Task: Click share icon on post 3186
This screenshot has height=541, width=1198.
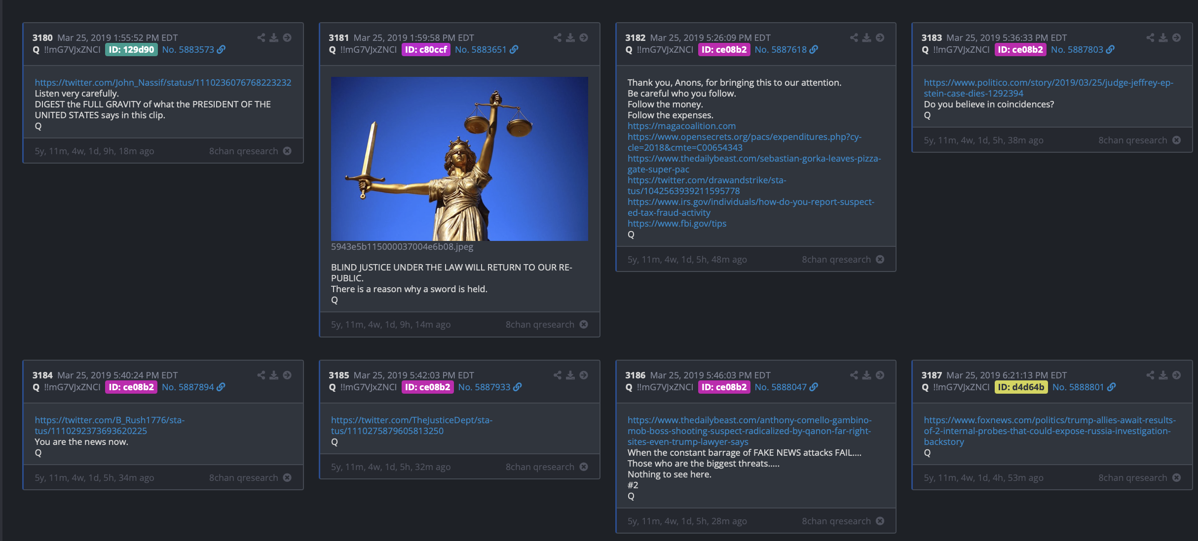Action: coord(854,375)
